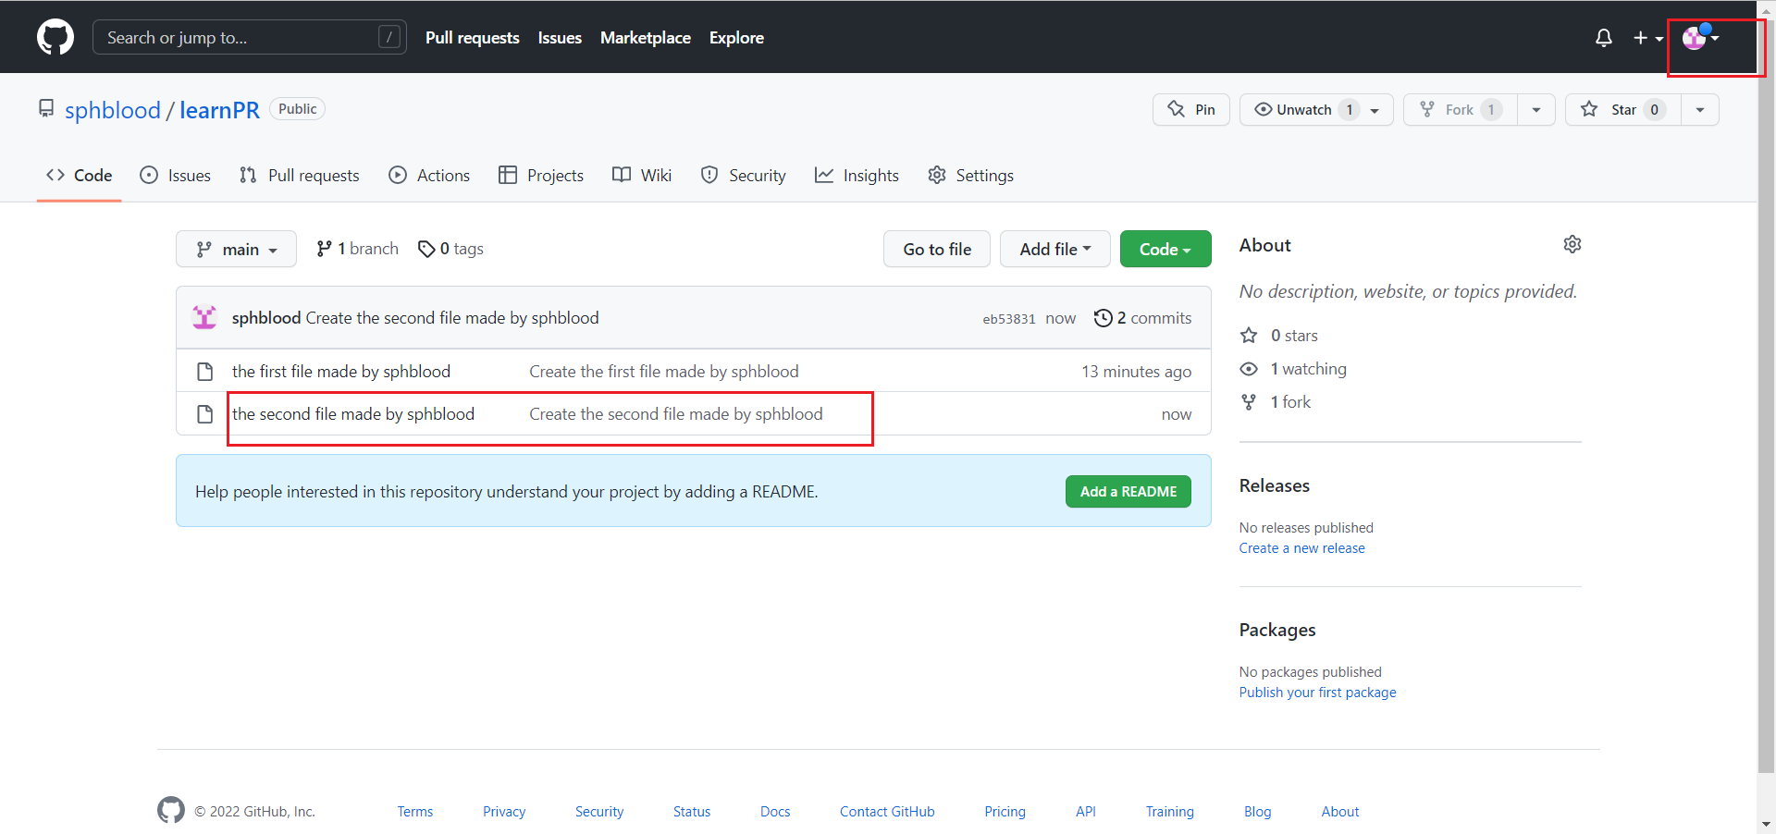Expand the Unwatch options arrow
Viewport: 1776px width, 834px height.
(x=1375, y=110)
